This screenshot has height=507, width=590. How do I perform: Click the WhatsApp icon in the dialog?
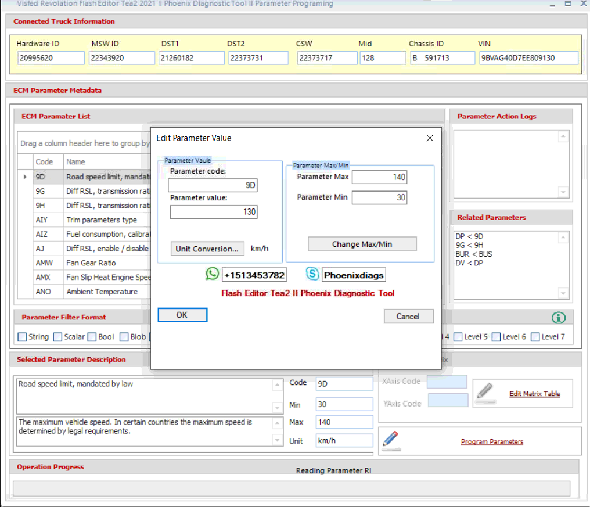[x=212, y=274]
